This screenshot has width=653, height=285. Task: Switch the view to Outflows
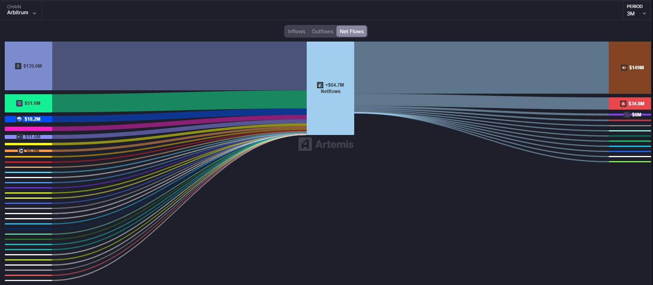[322, 31]
